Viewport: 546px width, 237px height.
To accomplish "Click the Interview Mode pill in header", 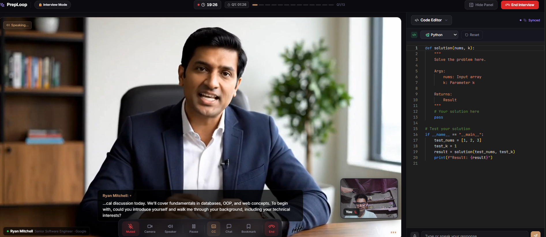I will pyautogui.click(x=52, y=5).
